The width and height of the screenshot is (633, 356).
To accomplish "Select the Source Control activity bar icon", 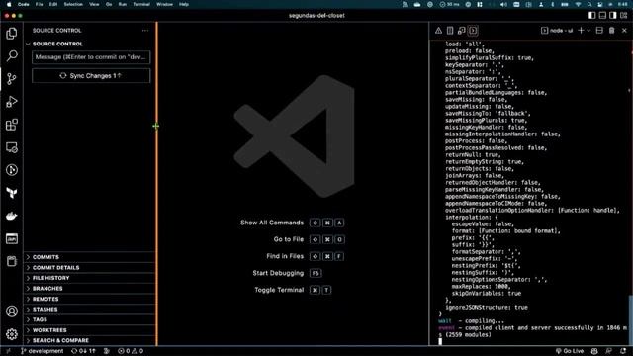I will click(12, 79).
